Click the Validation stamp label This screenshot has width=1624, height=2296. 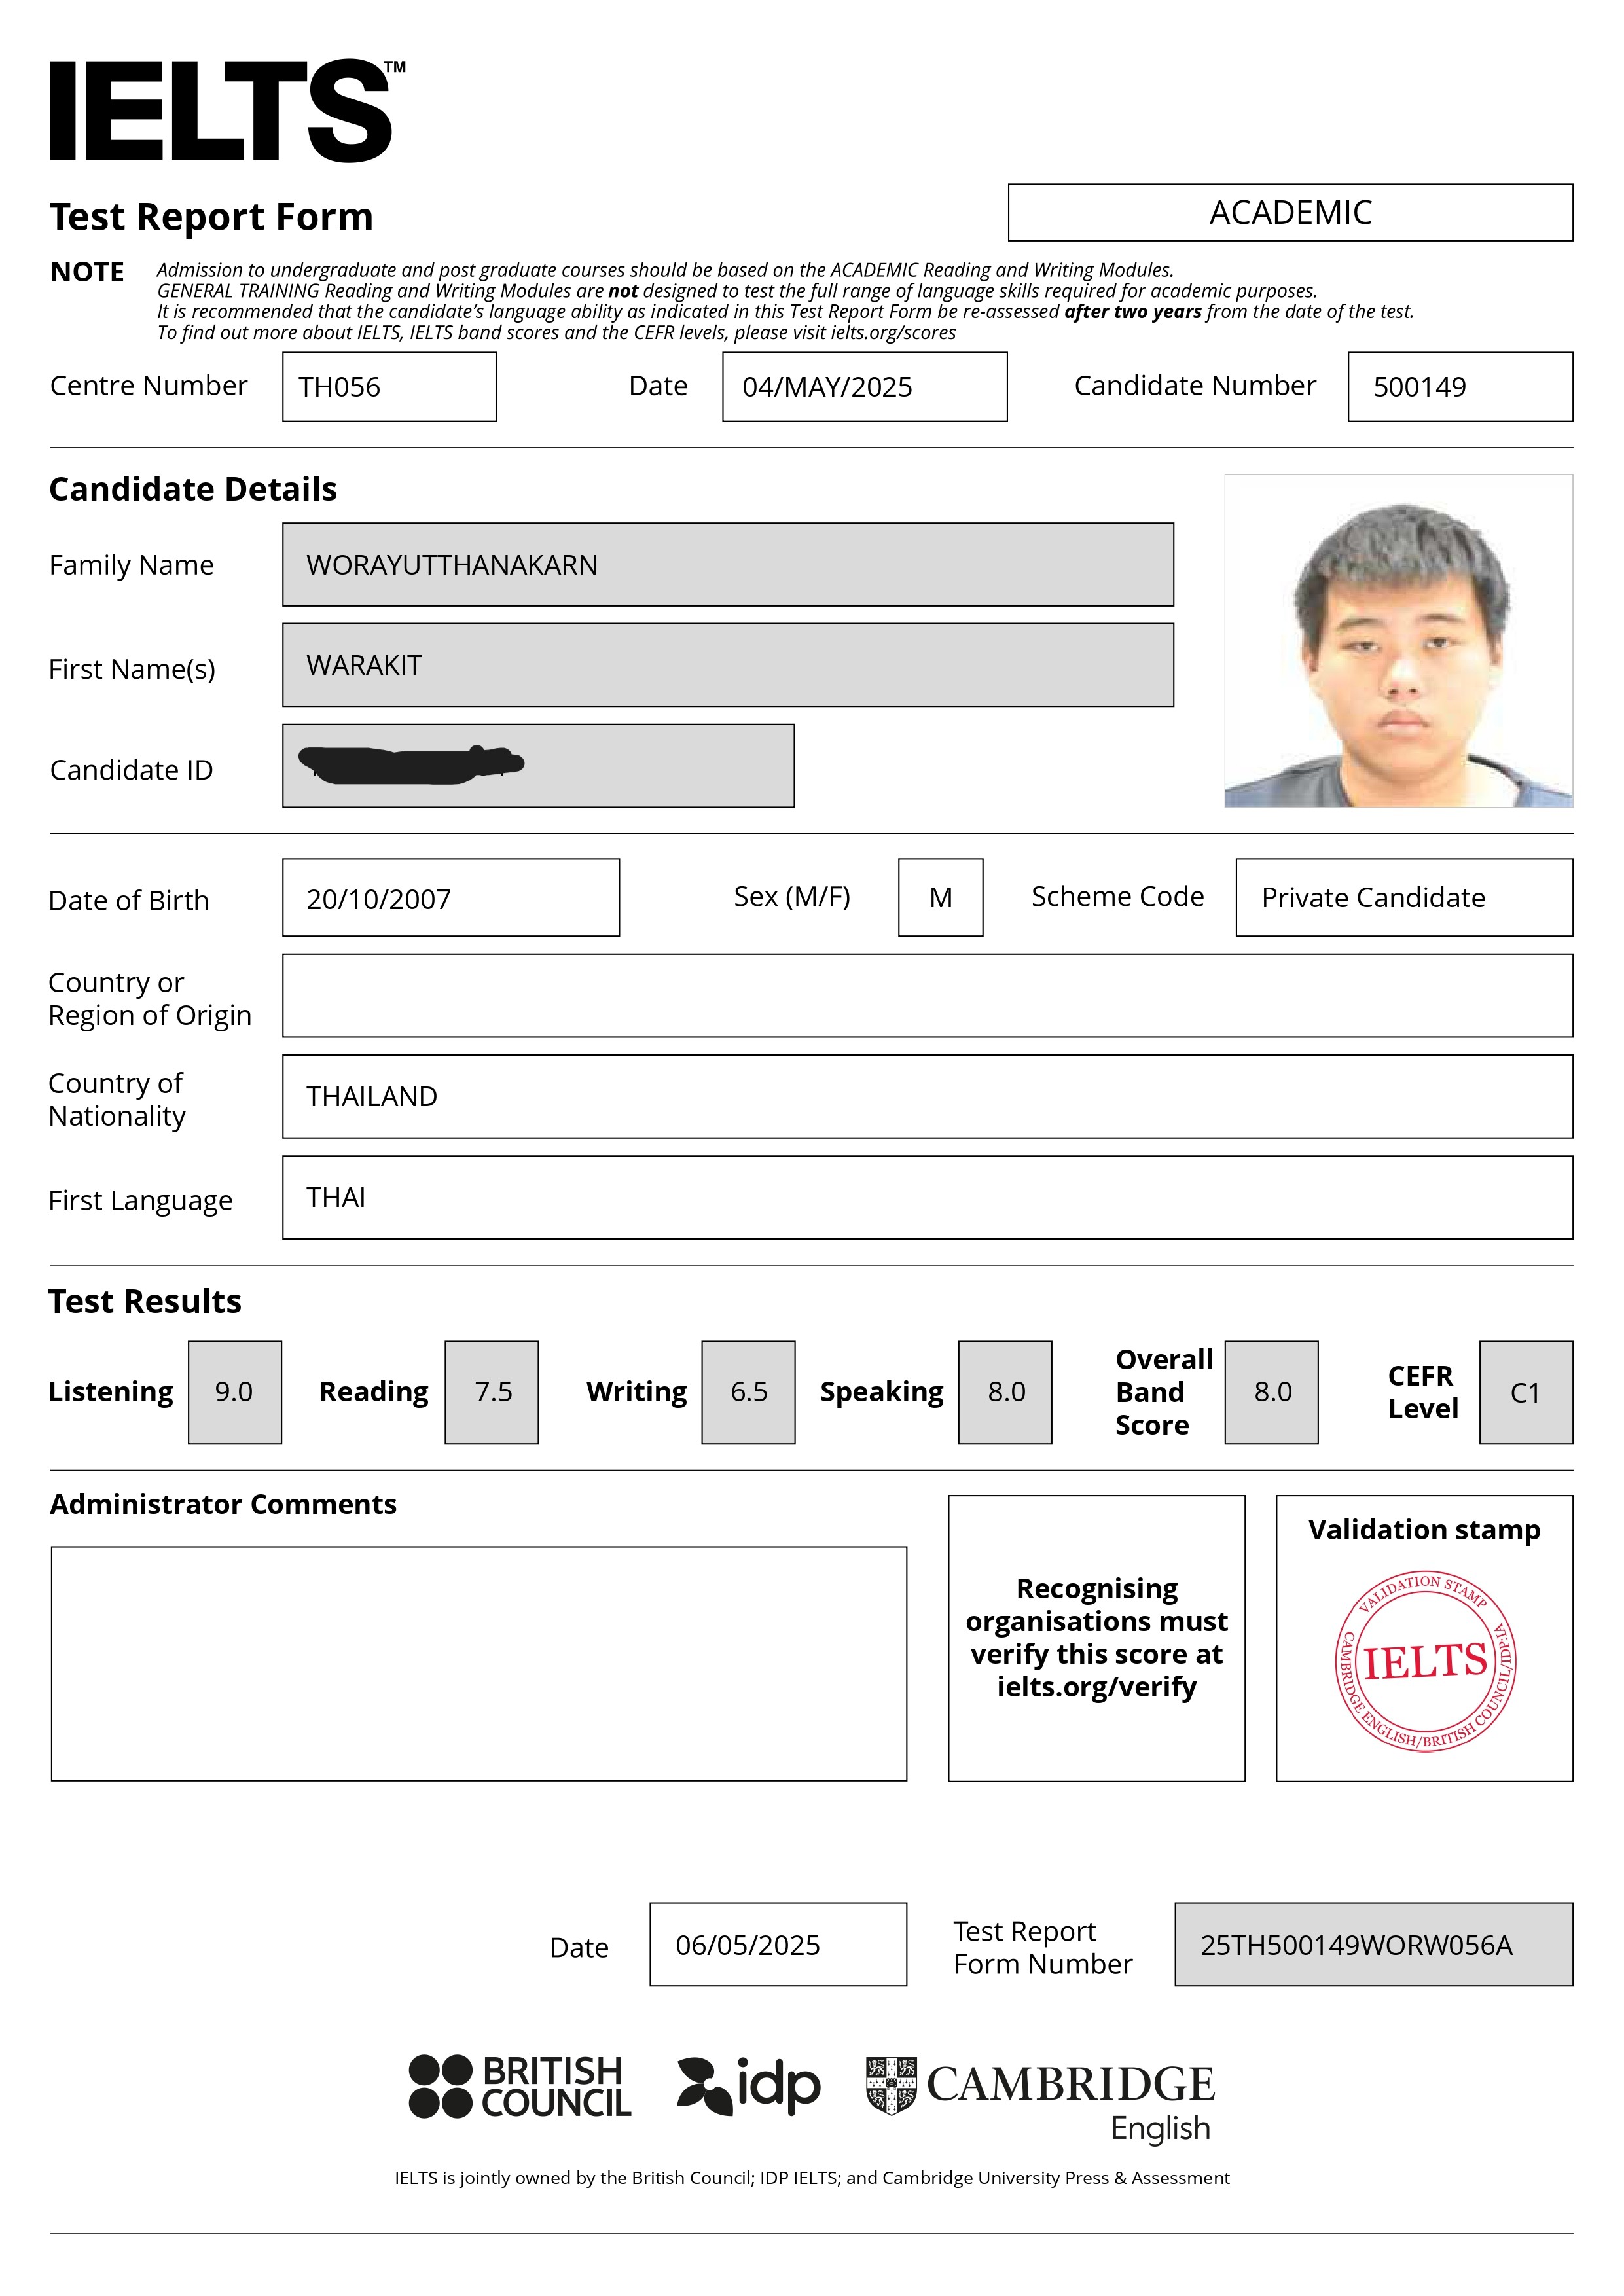tap(1424, 1530)
